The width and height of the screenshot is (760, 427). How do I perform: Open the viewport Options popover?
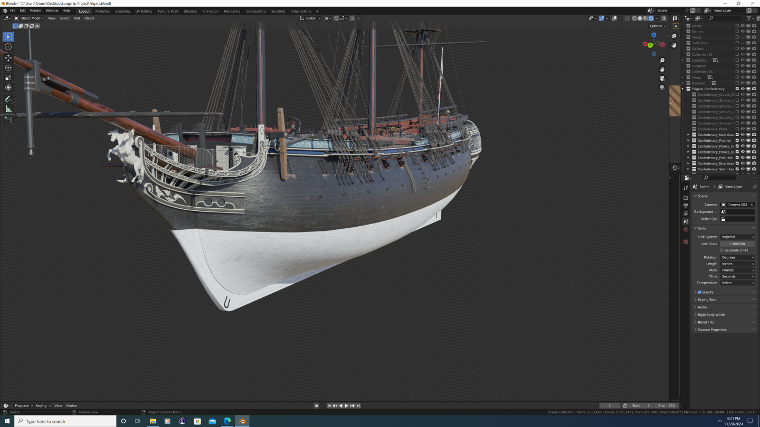point(657,26)
